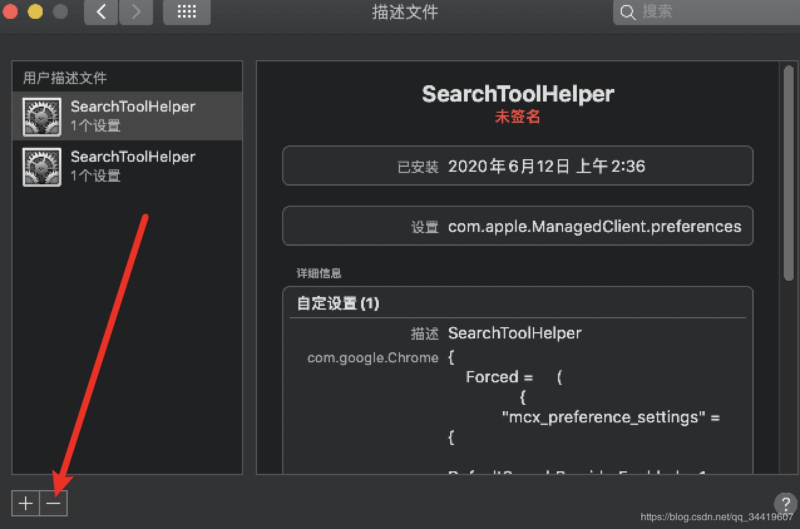Go forward with the right chevron

pos(136,12)
